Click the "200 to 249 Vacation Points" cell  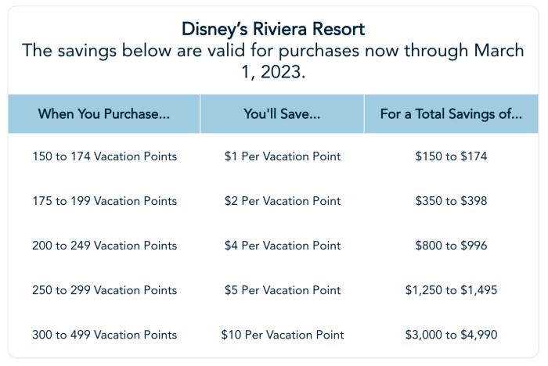[x=104, y=246]
